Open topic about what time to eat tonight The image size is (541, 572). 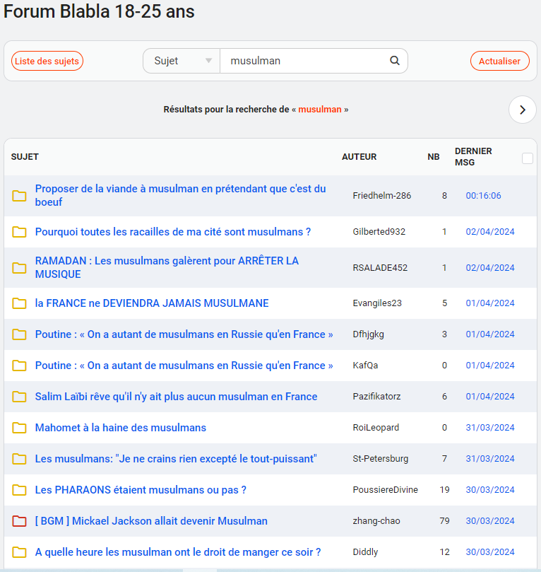178,552
